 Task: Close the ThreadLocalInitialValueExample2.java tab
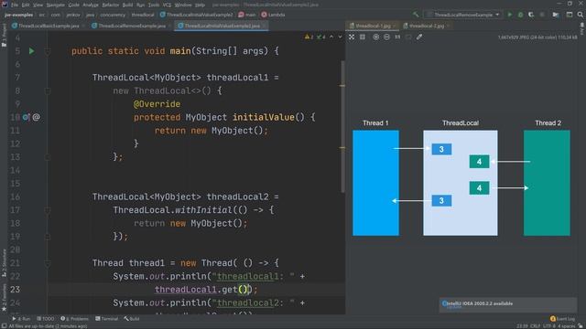(264, 26)
